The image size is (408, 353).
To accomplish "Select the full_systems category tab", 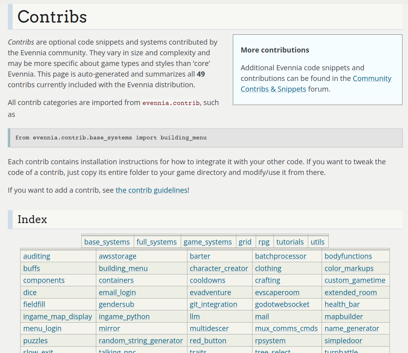I will click(157, 241).
